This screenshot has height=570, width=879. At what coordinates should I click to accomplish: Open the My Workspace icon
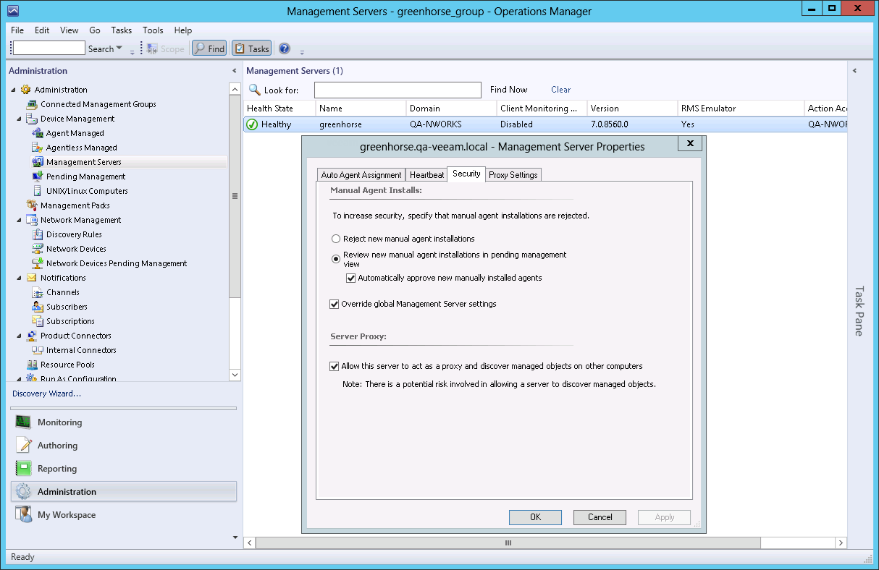(x=24, y=514)
